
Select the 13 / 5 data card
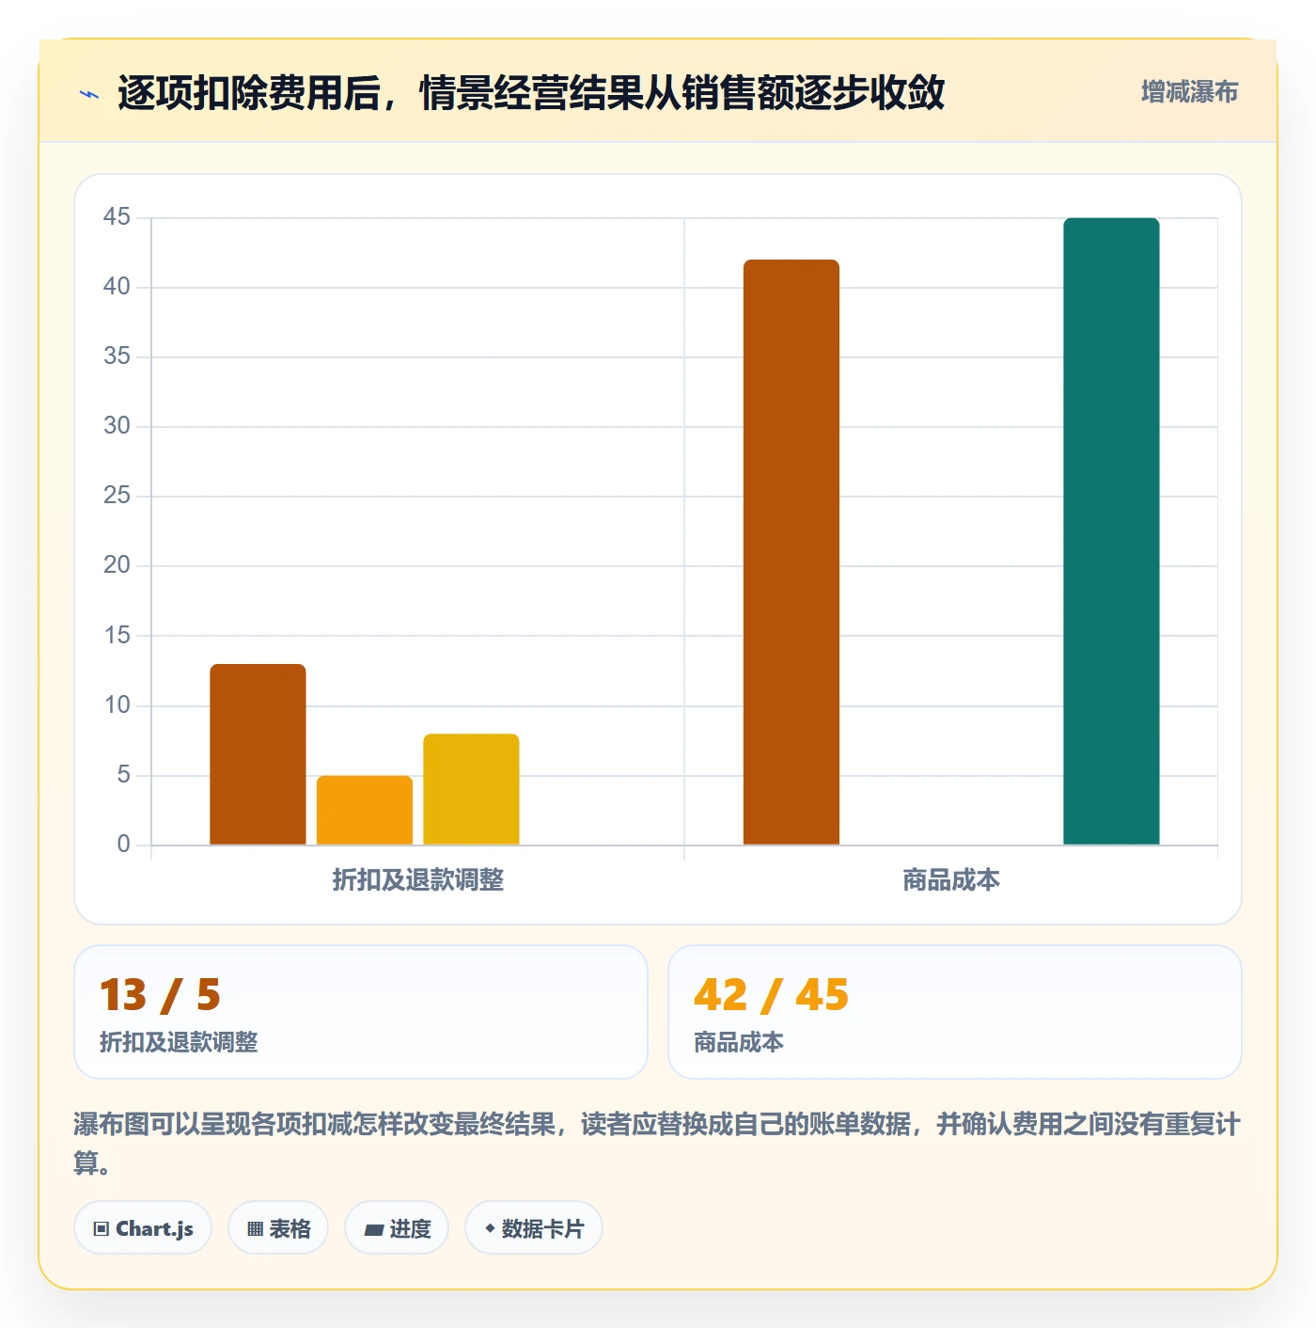click(x=361, y=1012)
